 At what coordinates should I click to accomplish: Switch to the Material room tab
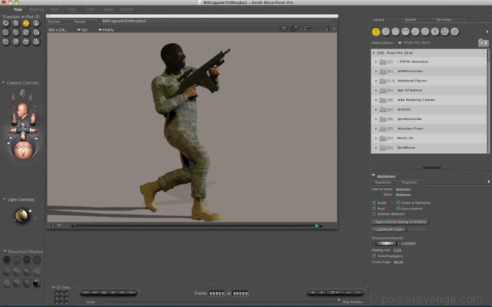pyautogui.click(x=36, y=9)
